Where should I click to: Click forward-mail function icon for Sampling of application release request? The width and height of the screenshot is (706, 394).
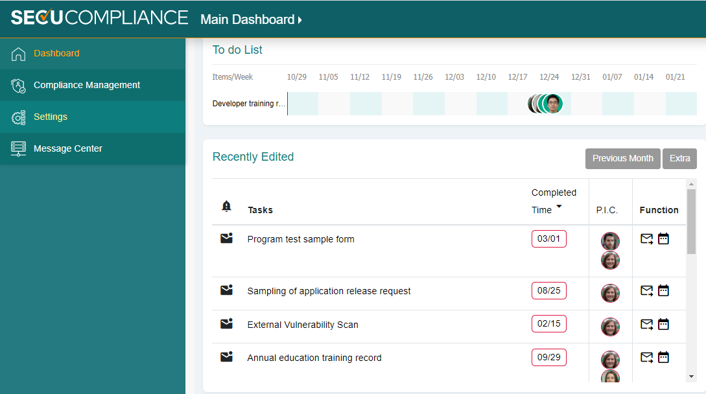646,290
